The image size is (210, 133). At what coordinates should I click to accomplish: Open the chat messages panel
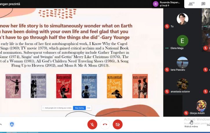click(x=203, y=4)
